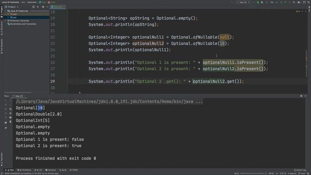This screenshot has width=311, height=175.
Task: Click the locate file target icon in Project panel
Action: point(34,7)
